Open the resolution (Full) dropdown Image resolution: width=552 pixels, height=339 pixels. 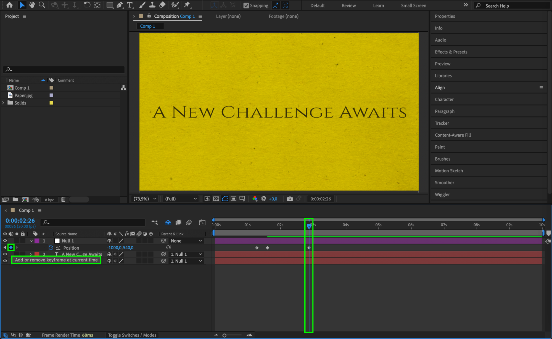(x=181, y=199)
